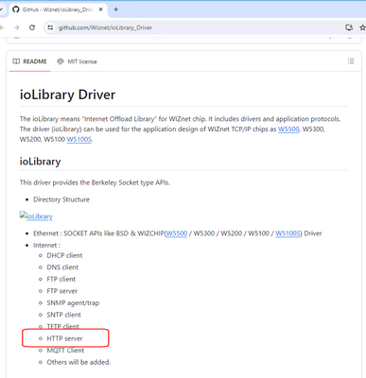This screenshot has width=366, height=378.
Task: Click the 'SNTP client' list item
Action: (x=64, y=315)
